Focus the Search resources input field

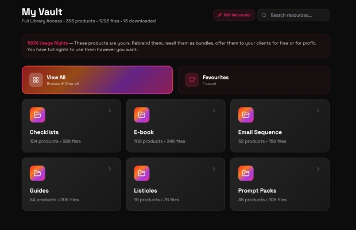tap(293, 15)
